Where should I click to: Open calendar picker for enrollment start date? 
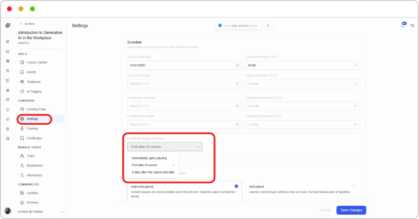pos(237,106)
